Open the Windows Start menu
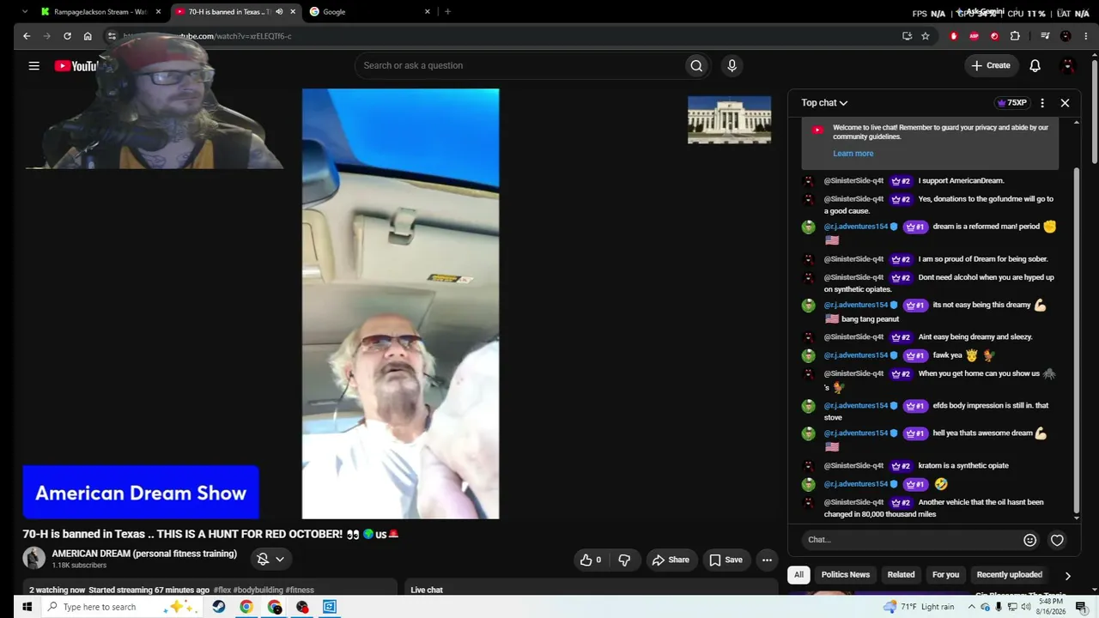Image resolution: width=1099 pixels, height=618 pixels. 27,607
